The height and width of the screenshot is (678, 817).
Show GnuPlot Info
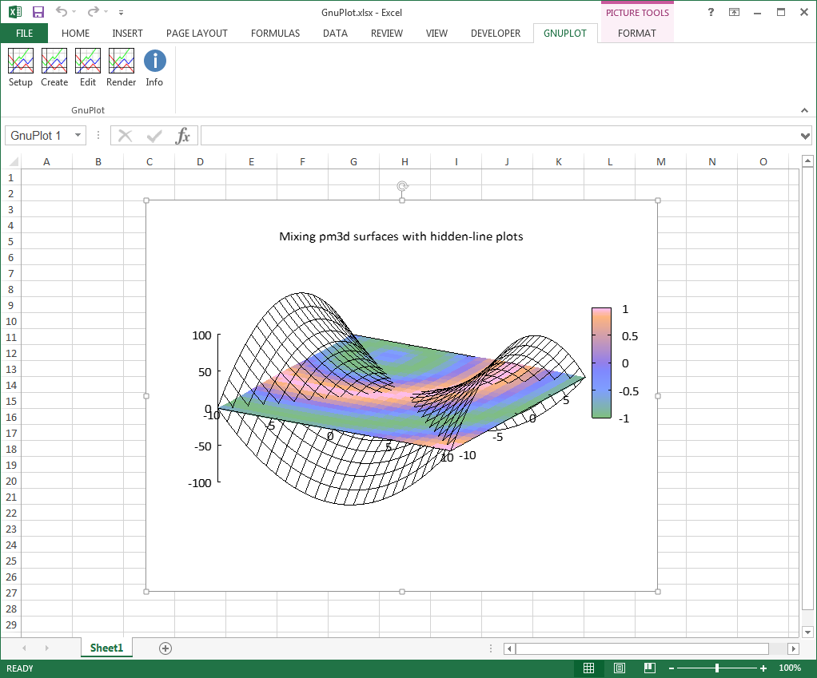(154, 67)
